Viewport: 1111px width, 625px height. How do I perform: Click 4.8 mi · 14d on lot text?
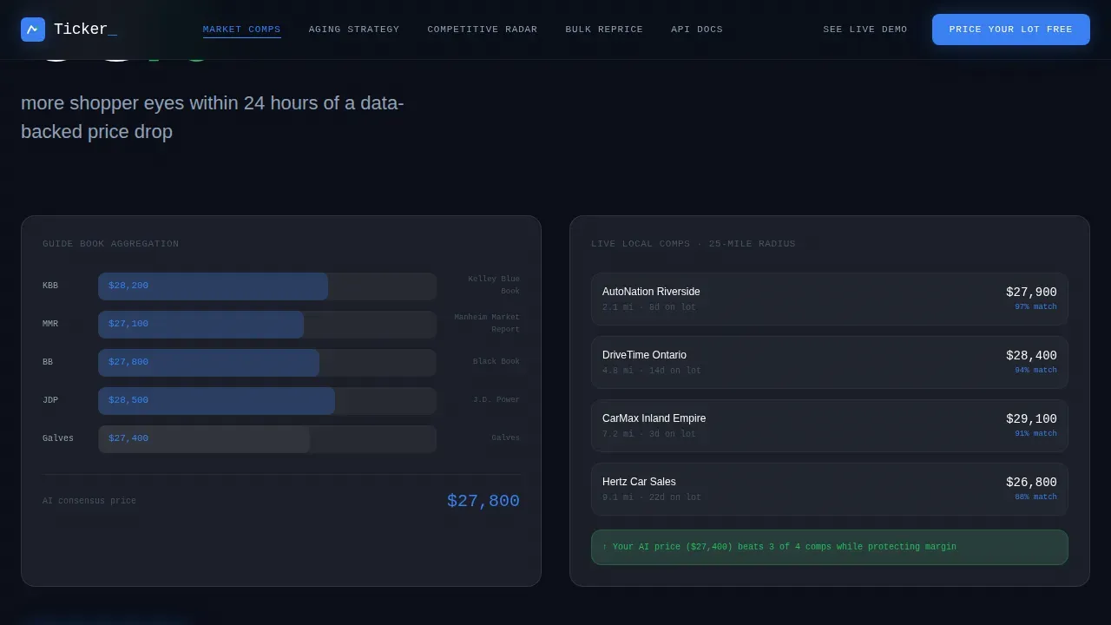click(x=652, y=371)
